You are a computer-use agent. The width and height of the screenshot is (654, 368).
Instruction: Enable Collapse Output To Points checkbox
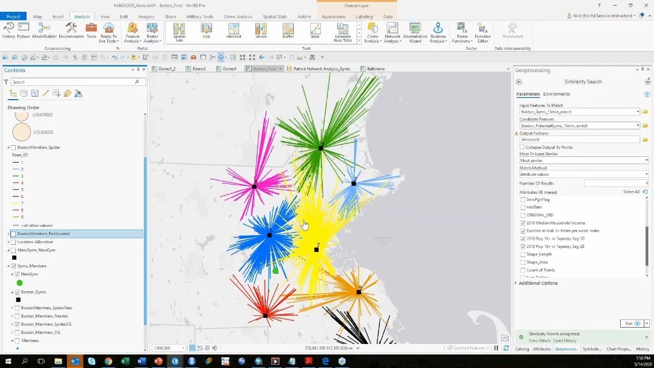[x=522, y=147]
